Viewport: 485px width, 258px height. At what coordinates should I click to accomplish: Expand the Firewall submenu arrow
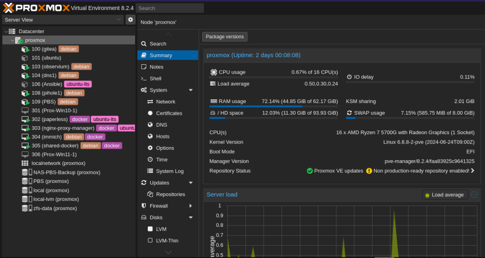[190, 206]
